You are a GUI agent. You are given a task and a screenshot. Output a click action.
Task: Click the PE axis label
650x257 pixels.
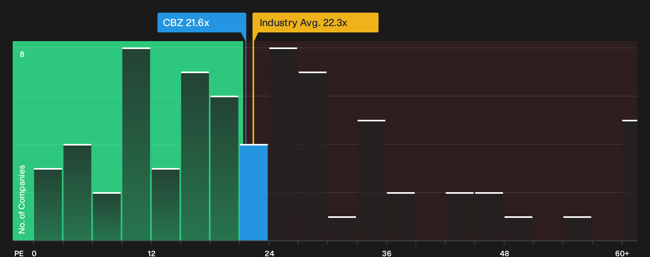pos(19,253)
